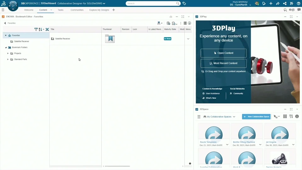302x170 pixels.
Task: Open the Bottle Filling Machine card chevron menu
Action: coord(260,144)
